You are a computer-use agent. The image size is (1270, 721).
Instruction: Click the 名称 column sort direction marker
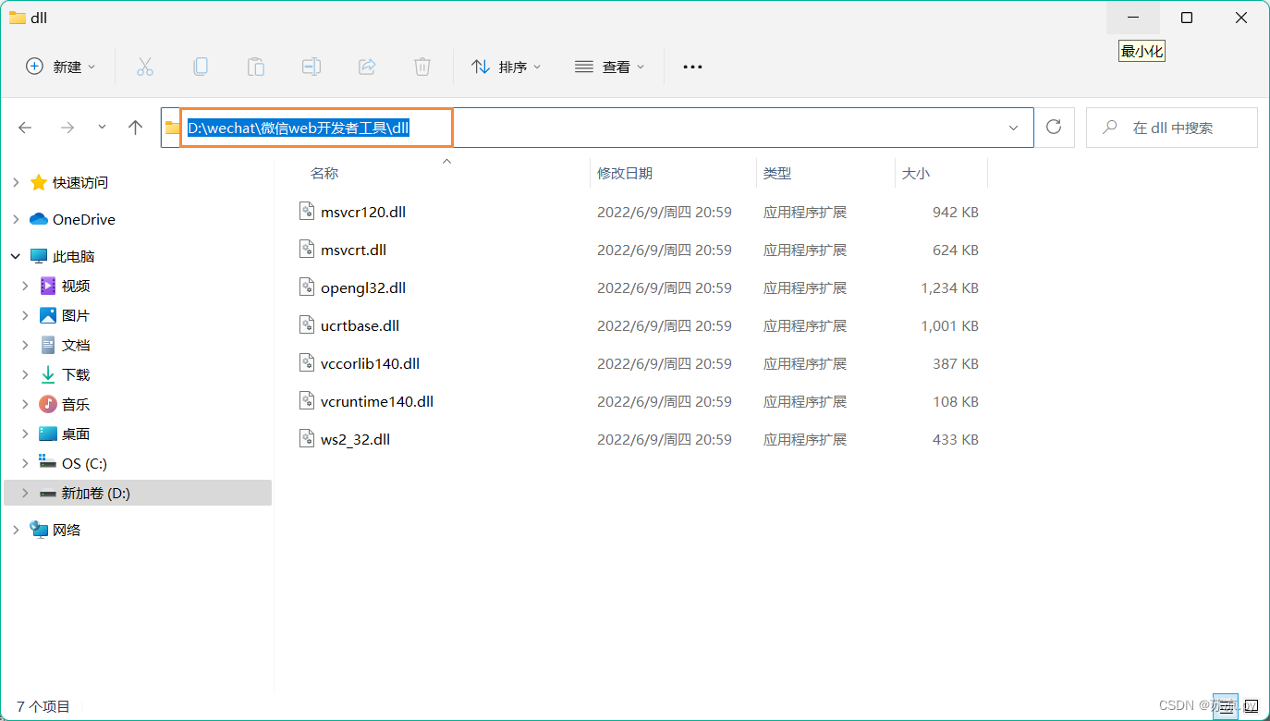(446, 161)
